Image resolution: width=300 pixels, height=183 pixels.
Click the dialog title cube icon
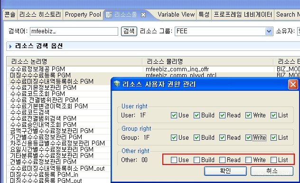coord(116,84)
